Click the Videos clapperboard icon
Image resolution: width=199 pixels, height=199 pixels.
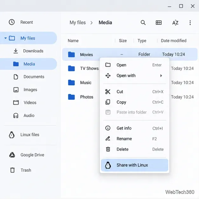(16, 102)
